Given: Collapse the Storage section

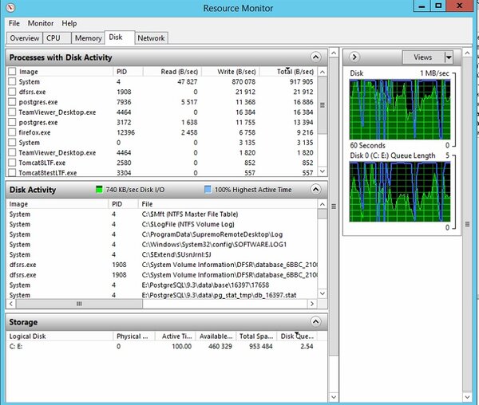Looking at the screenshot, I should pyautogui.click(x=315, y=321).
